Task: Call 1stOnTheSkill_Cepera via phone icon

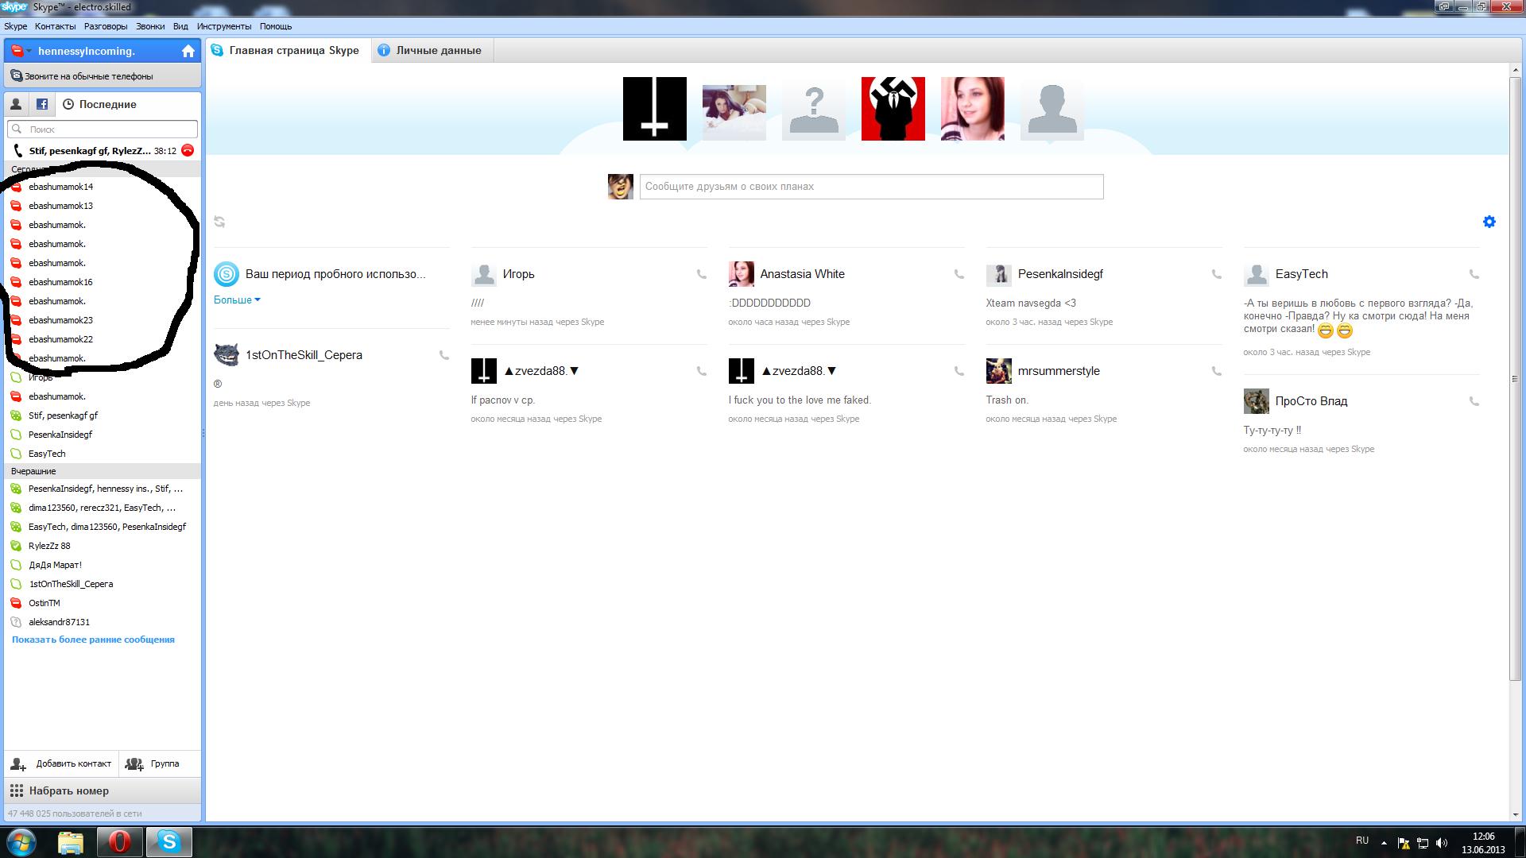Action: (443, 355)
